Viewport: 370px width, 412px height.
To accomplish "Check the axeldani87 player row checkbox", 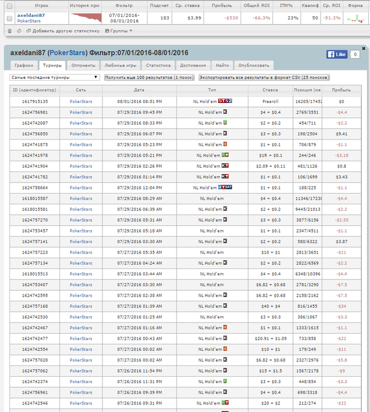I will pos(9,18).
